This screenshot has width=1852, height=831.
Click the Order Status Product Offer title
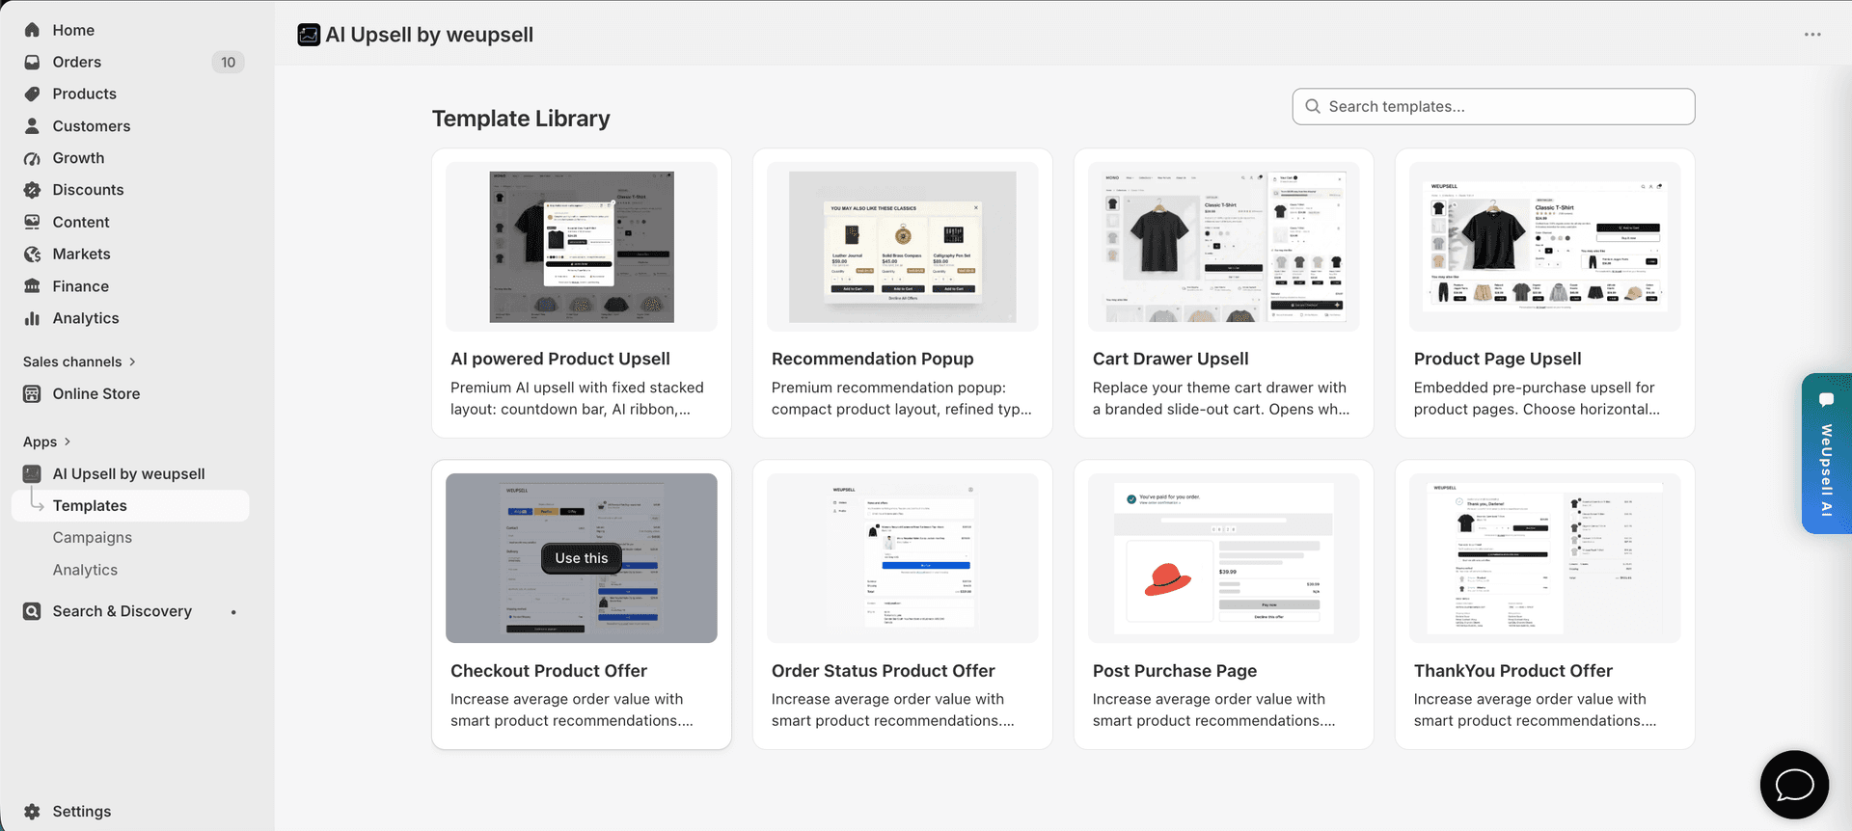tap(884, 671)
